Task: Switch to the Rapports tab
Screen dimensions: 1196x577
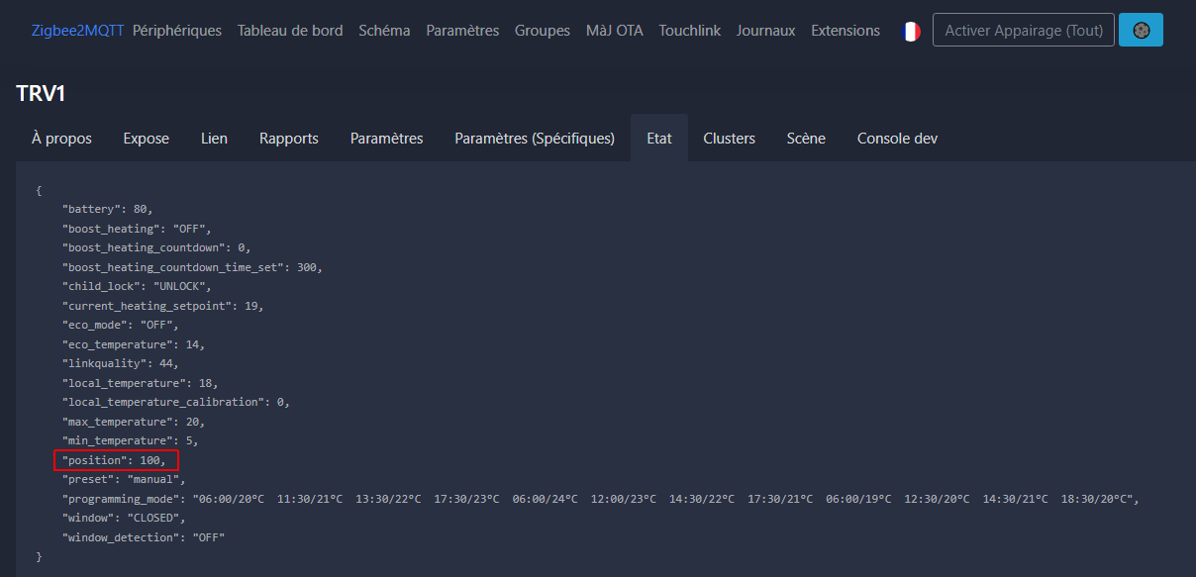Action: coord(289,139)
